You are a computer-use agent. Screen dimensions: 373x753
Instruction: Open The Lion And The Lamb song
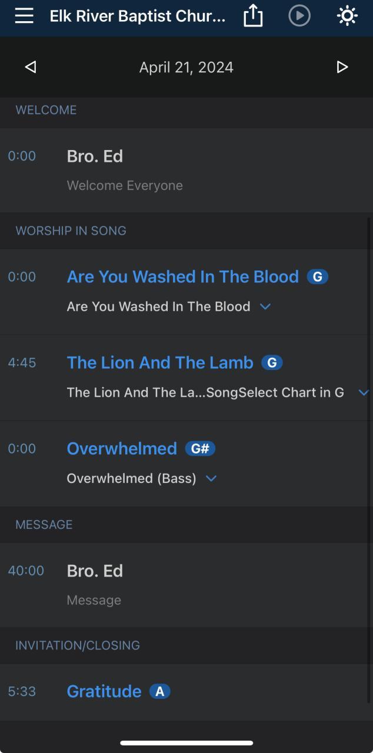point(160,362)
